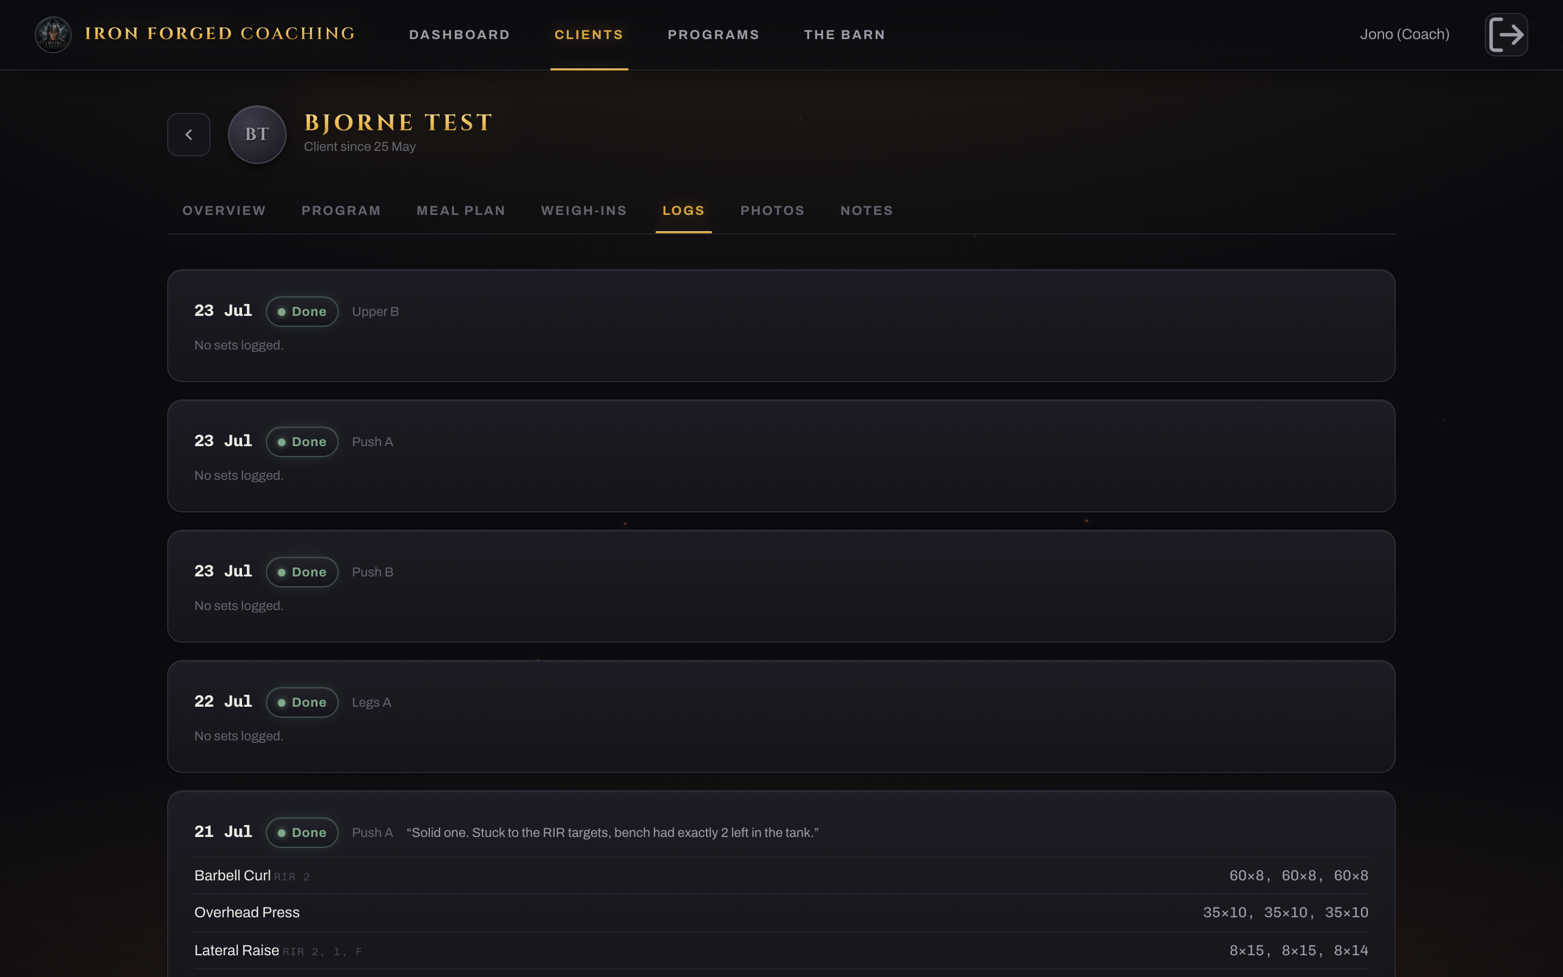This screenshot has height=977, width=1563.
Task: Click the Legs A workout label
Action: coord(371,702)
